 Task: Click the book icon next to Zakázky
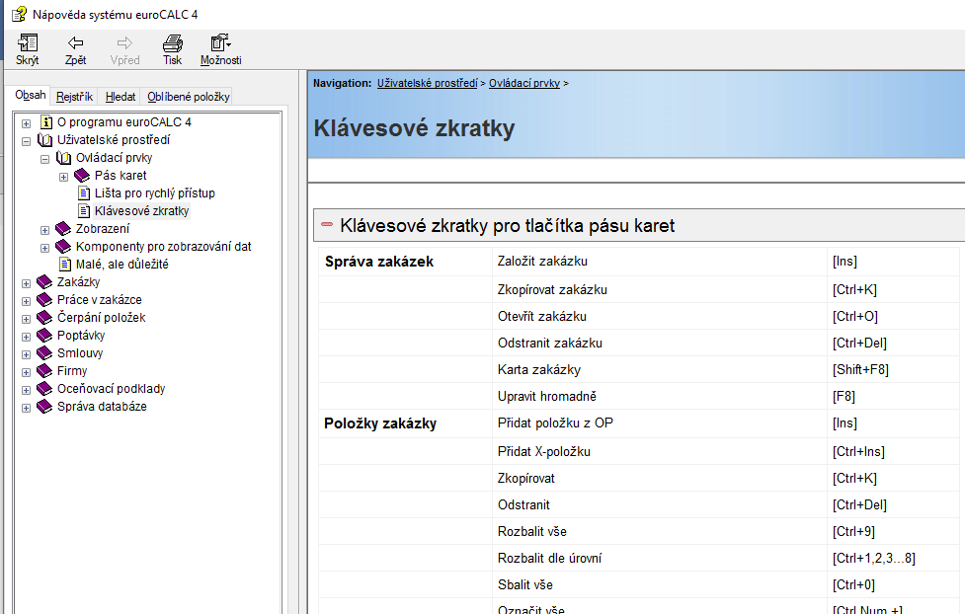[44, 282]
